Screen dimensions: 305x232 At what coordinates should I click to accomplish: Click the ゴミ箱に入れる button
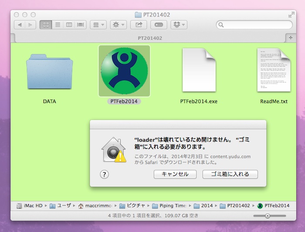pyautogui.click(x=230, y=174)
